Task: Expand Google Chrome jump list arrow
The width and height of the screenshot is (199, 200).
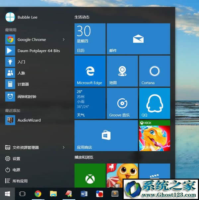Action: [x=63, y=40]
